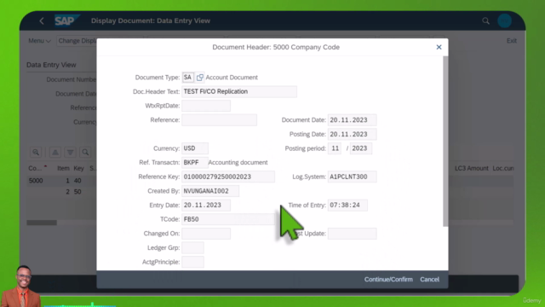Click the 'Account Document' description text
Screen dimensions: 545x307
coord(232,78)
